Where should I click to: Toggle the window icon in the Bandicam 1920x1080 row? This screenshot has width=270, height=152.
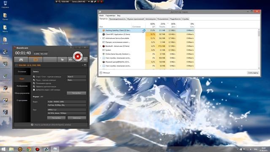pos(85,65)
